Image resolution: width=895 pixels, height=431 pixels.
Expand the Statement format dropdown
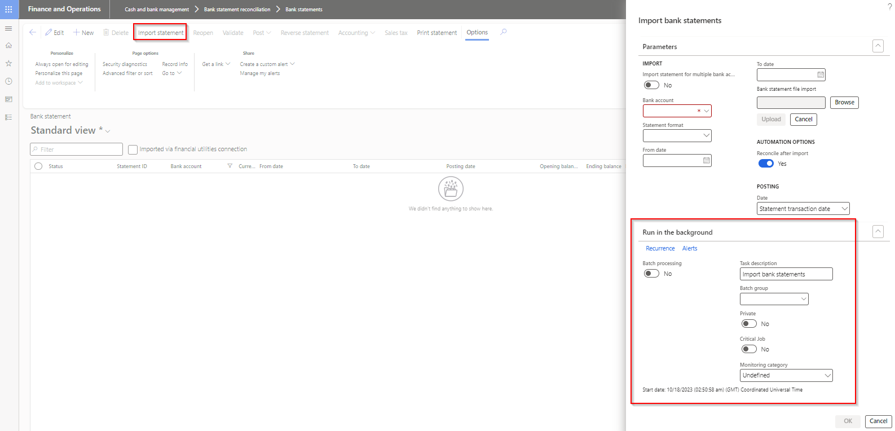point(706,135)
